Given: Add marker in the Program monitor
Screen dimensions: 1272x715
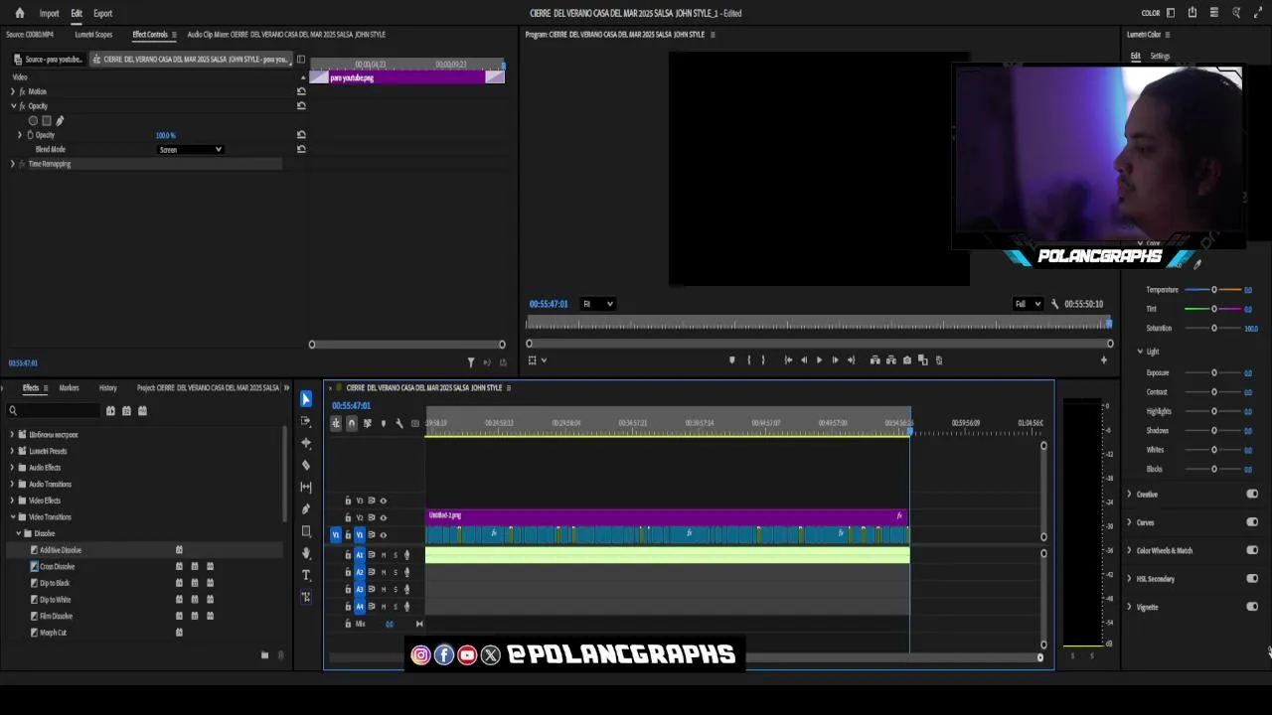Looking at the screenshot, I should point(732,360).
